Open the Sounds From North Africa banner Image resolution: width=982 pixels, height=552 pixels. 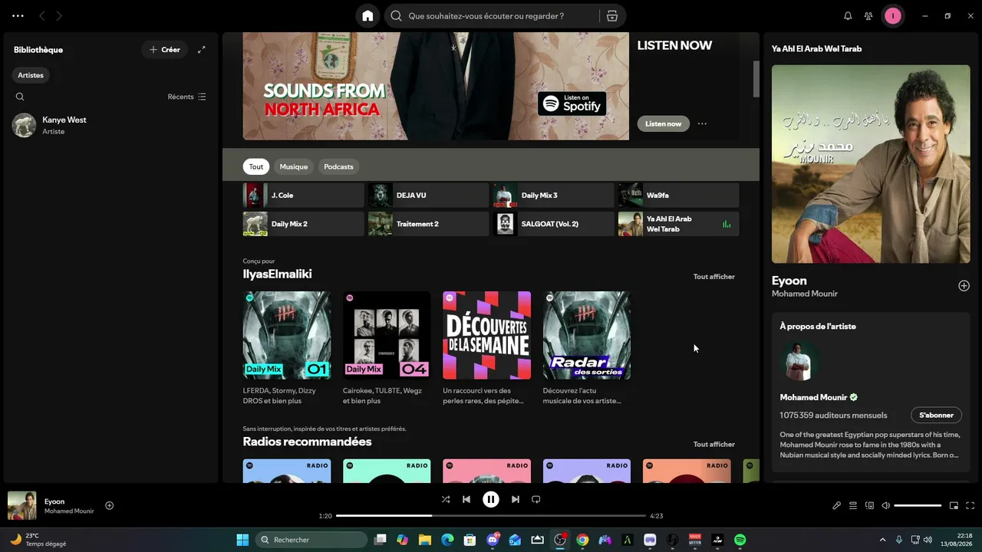pyautogui.click(x=436, y=86)
